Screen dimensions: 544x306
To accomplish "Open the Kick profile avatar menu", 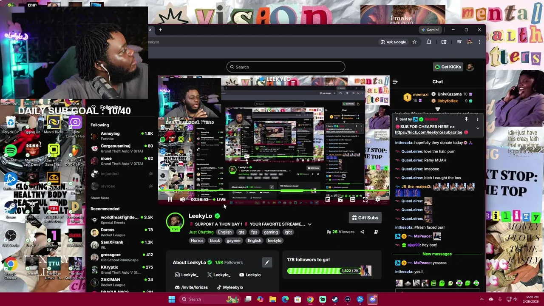I will (x=470, y=67).
